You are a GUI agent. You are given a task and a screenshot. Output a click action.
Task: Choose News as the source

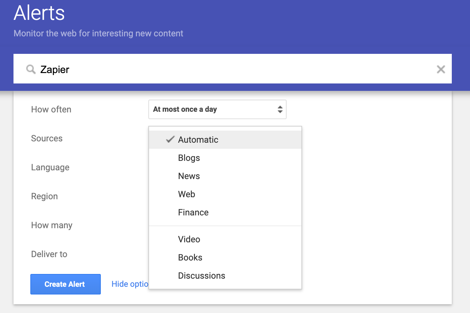[225, 176]
